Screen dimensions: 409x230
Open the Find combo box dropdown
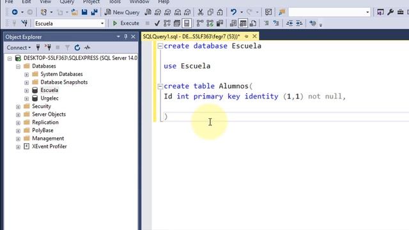coord(367,12)
